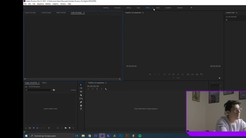Go to In point in Program monitor

(165, 74)
